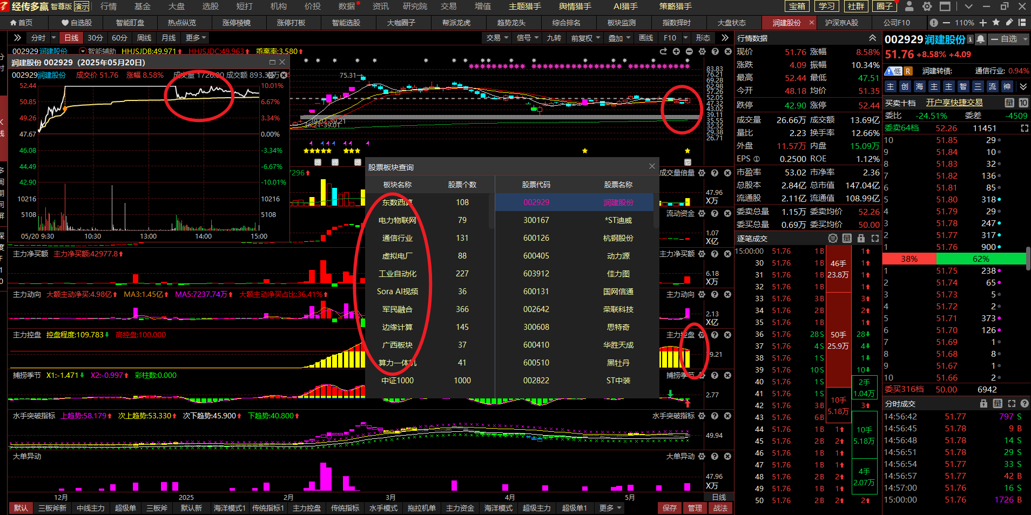The image size is (1031, 515).
Task: Open the 行情 menu
Action: pos(109,6)
